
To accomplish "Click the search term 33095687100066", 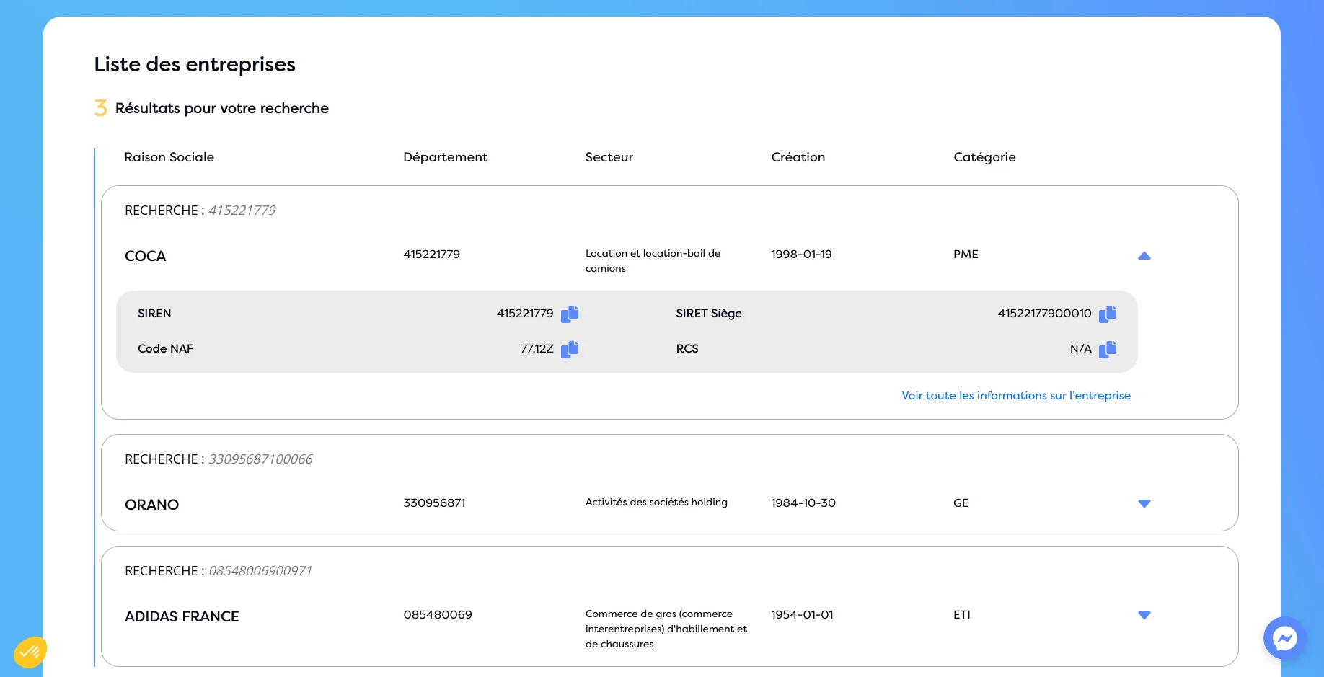I will [260, 459].
